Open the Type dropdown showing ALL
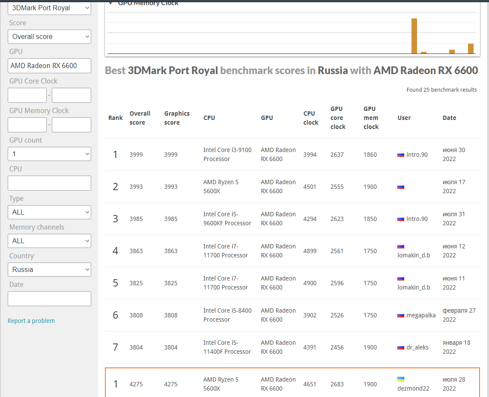 coord(50,212)
